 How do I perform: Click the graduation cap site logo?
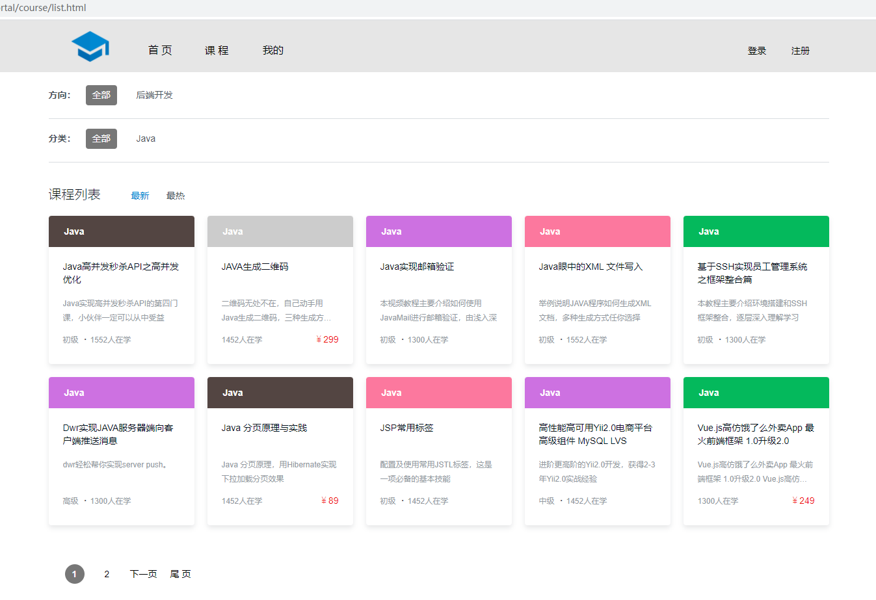pos(90,46)
